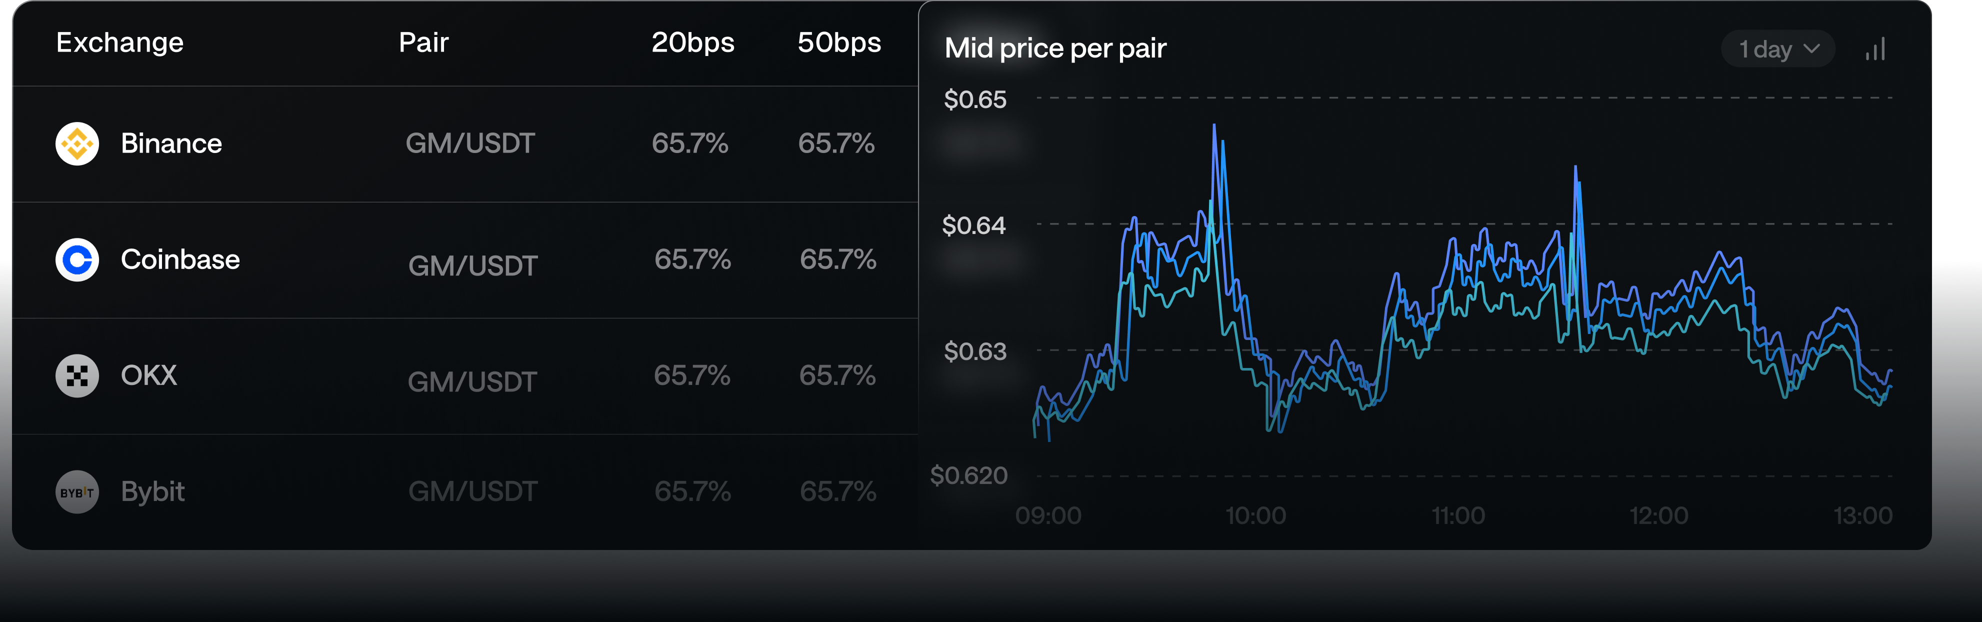
Task: Sort by the Pair column header
Action: click(x=423, y=43)
